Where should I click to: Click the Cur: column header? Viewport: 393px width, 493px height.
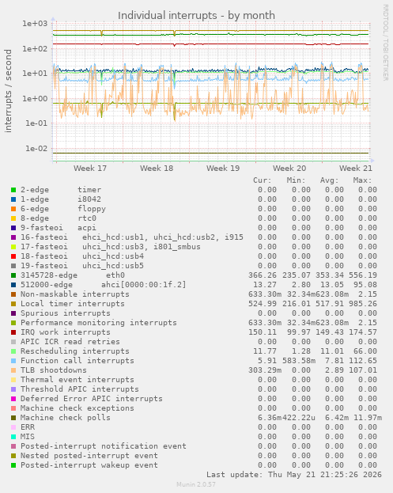tap(263, 180)
